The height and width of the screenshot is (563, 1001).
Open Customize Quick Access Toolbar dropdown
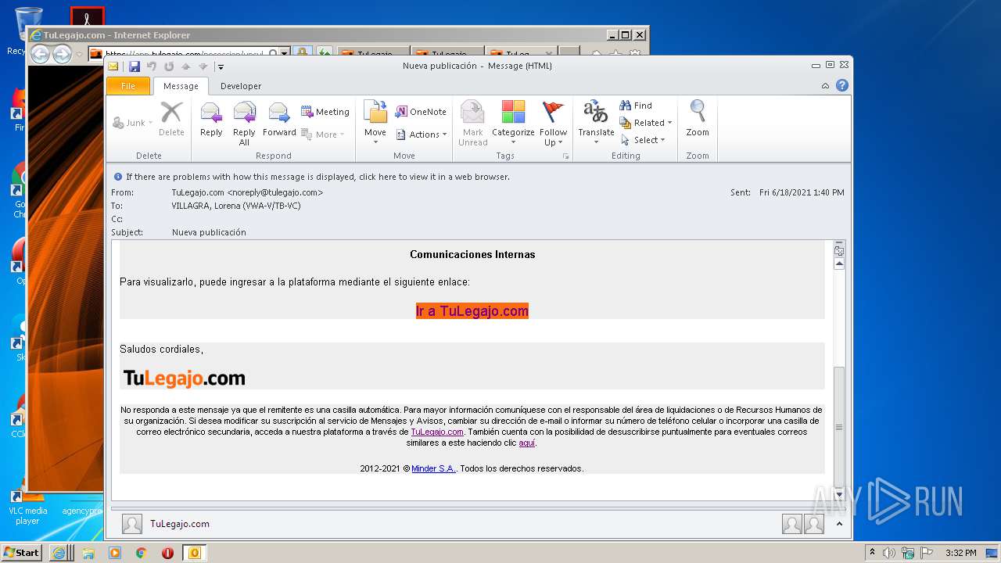[221, 66]
